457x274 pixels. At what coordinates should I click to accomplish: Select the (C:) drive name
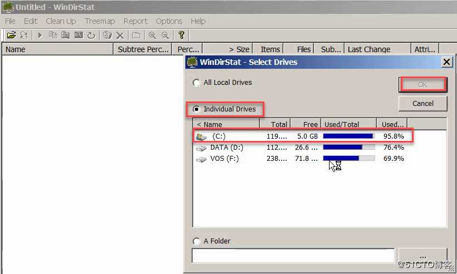(x=219, y=136)
